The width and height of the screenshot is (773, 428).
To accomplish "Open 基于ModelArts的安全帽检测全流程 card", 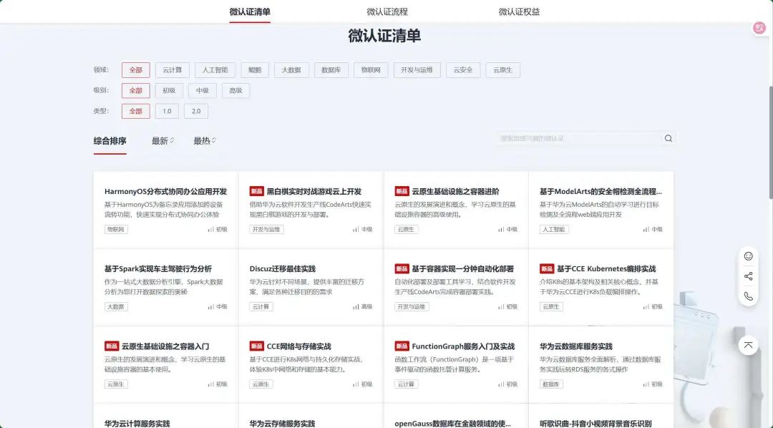I will [601, 210].
